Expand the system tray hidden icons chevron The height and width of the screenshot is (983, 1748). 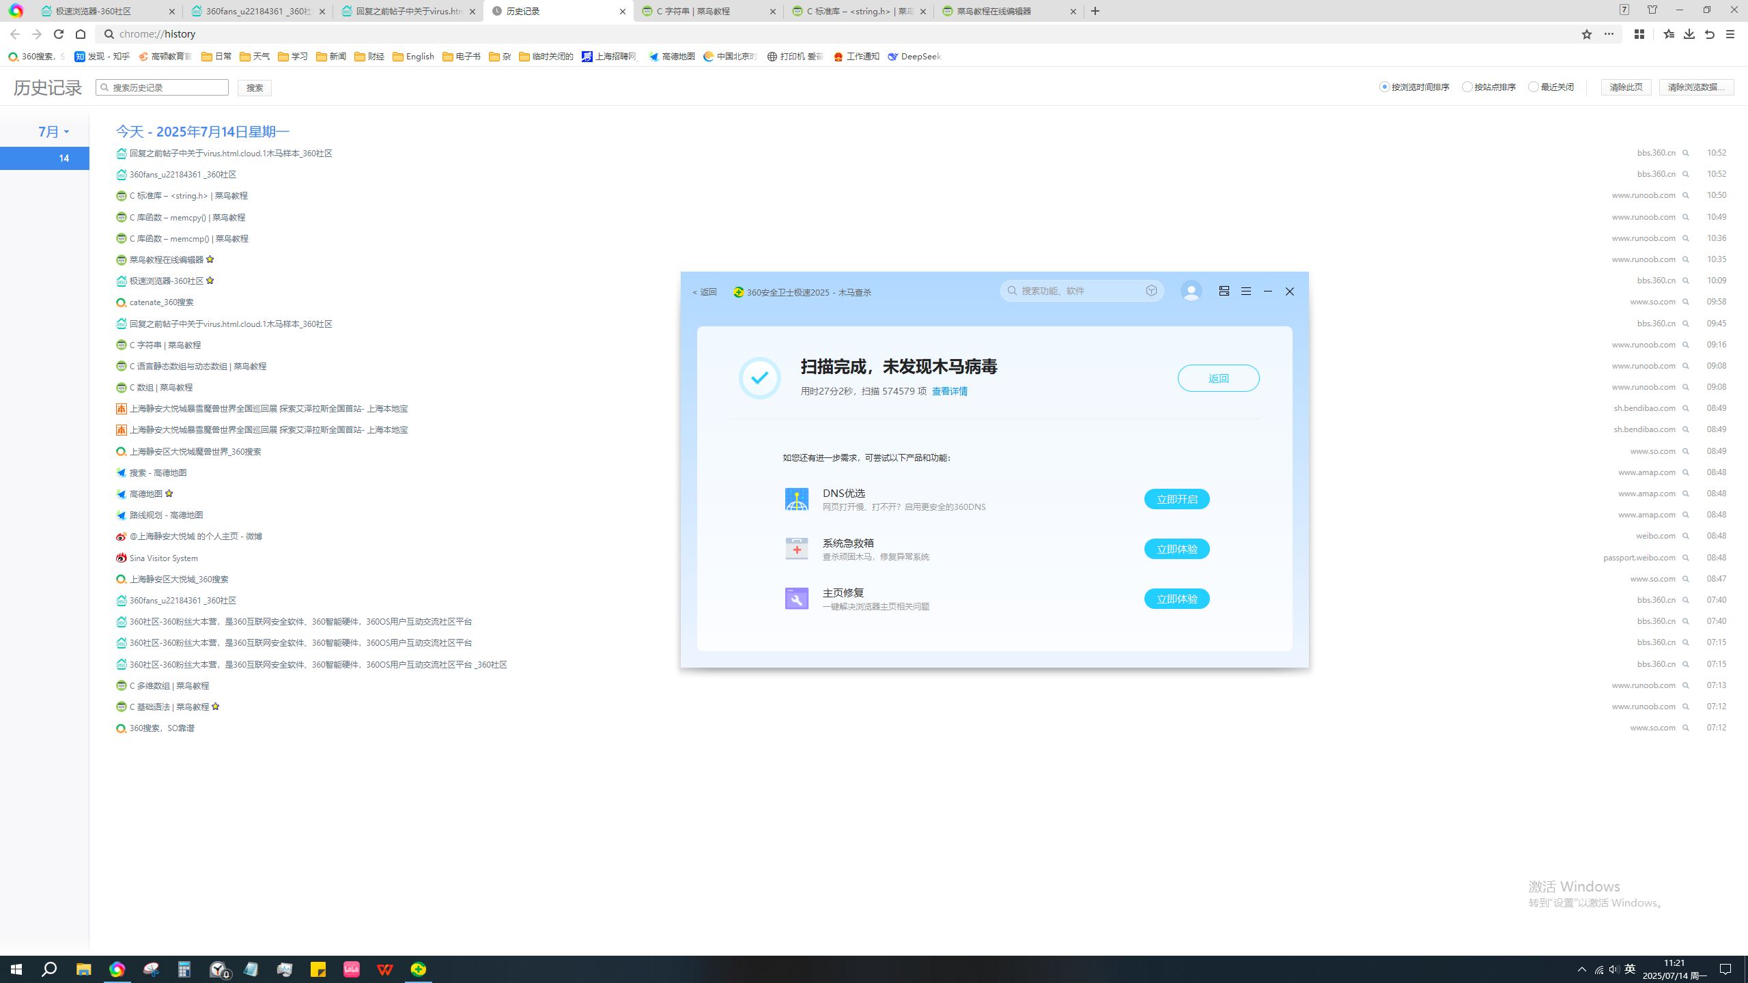pyautogui.click(x=1581, y=969)
